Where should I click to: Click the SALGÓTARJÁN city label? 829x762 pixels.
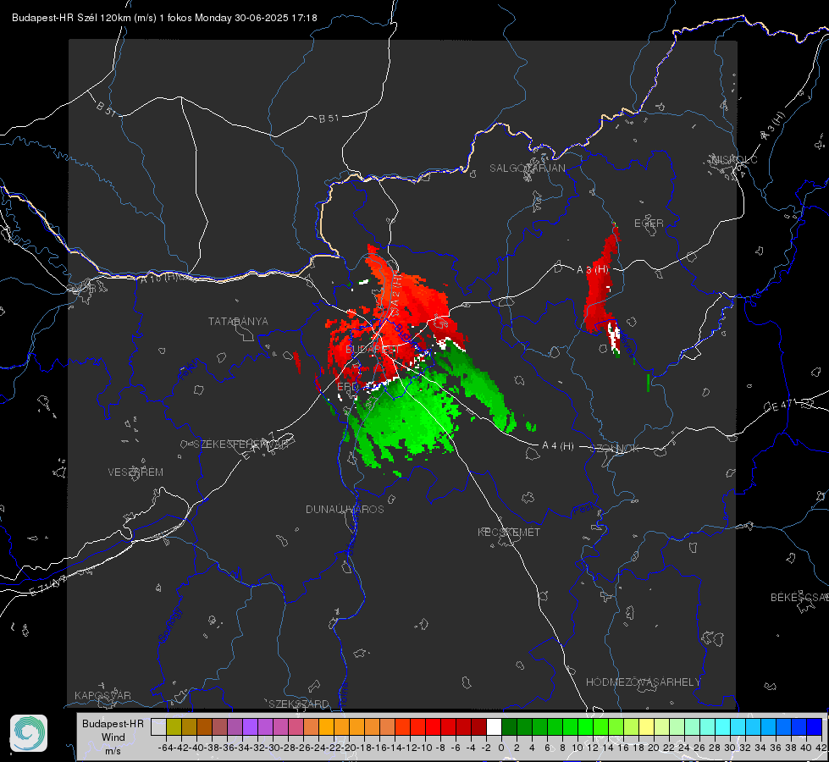pyautogui.click(x=527, y=168)
